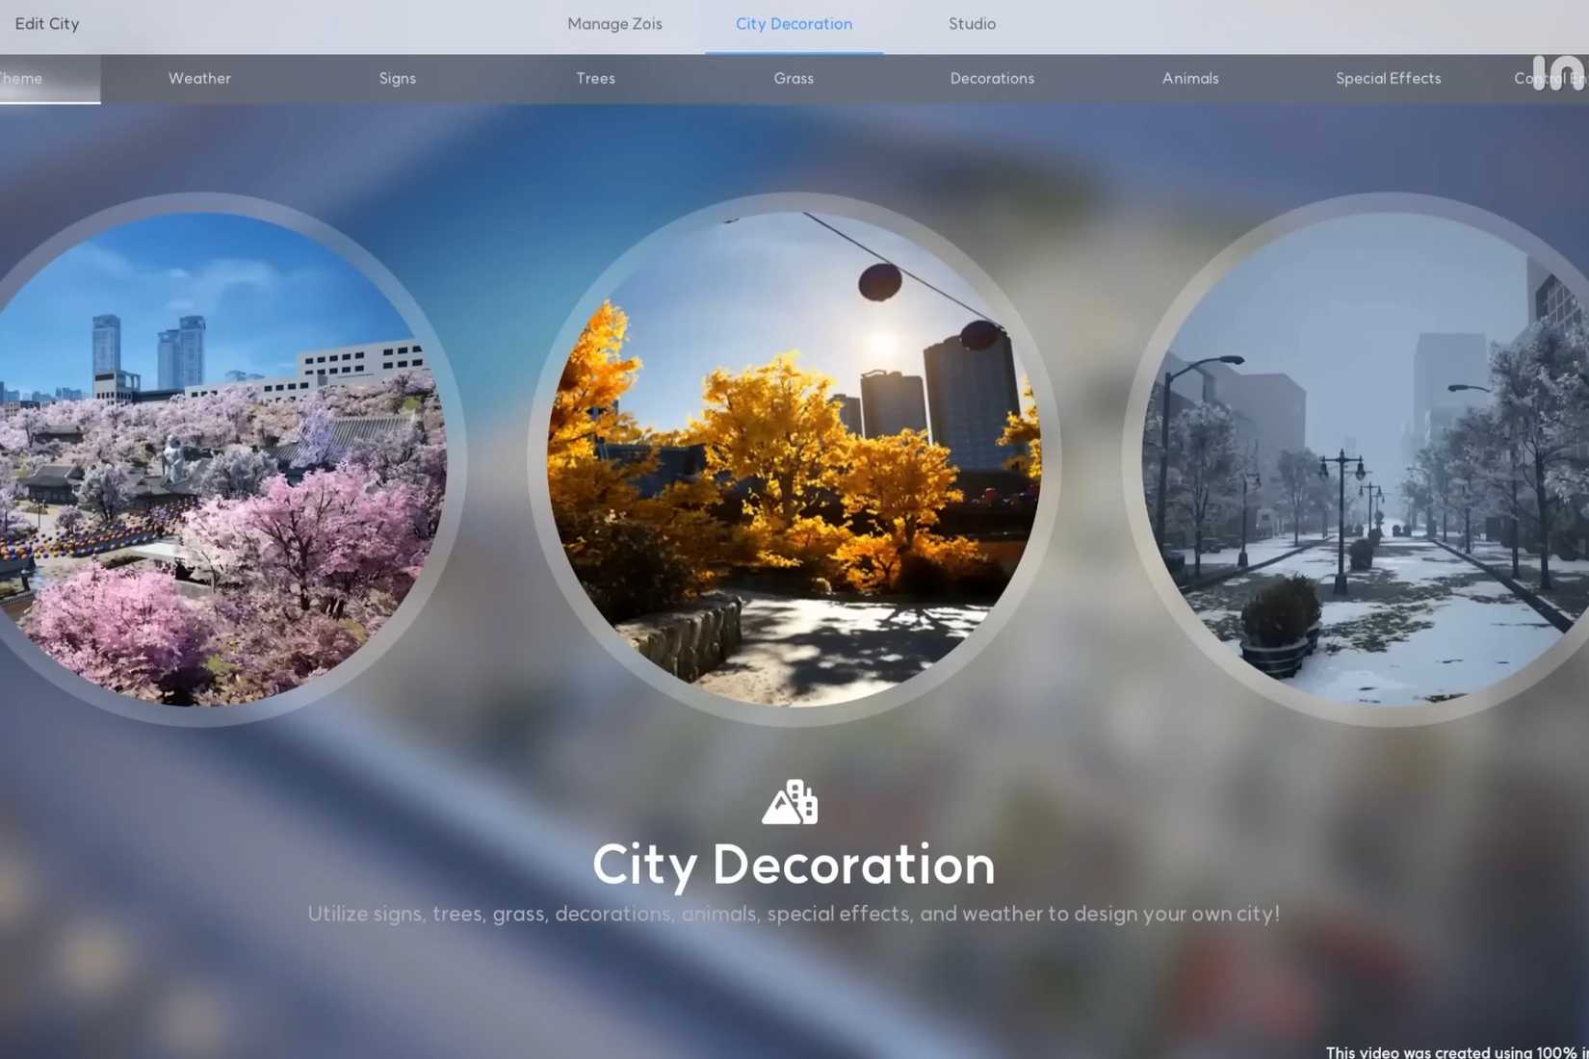Click the 'Utilize signs, trees, grass' description text
Viewport: 1589px width, 1059px height.
[794, 914]
